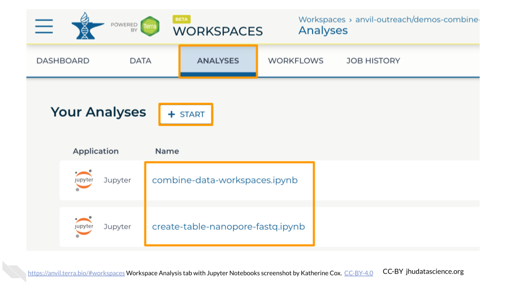Click Jupyter icon in combine-data-workspaces row
The width and height of the screenshot is (506, 284).
tap(84, 180)
